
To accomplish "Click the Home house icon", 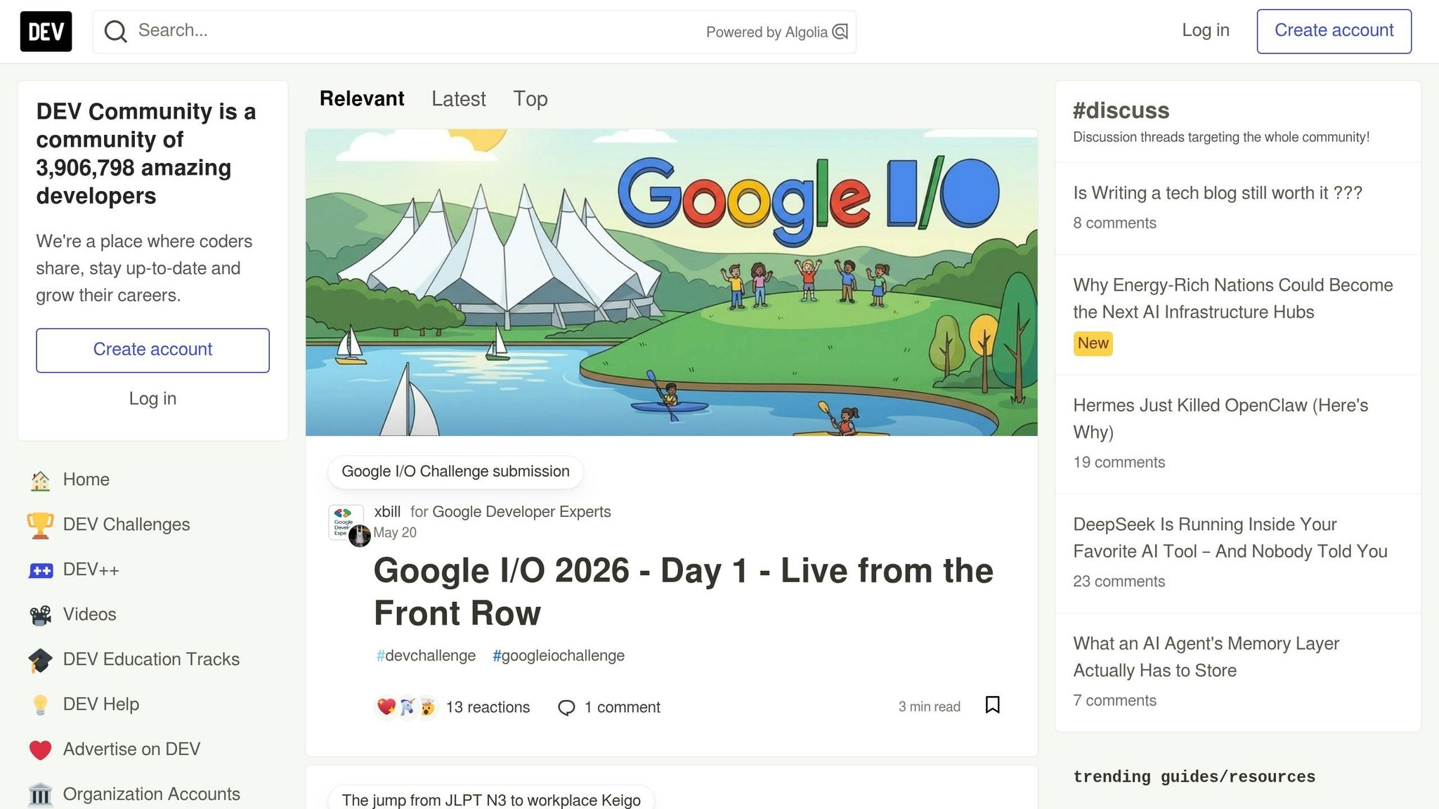I will 40,480.
